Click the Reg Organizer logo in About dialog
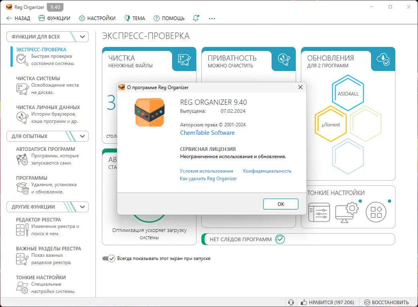This screenshot has width=418, height=307. [150, 112]
